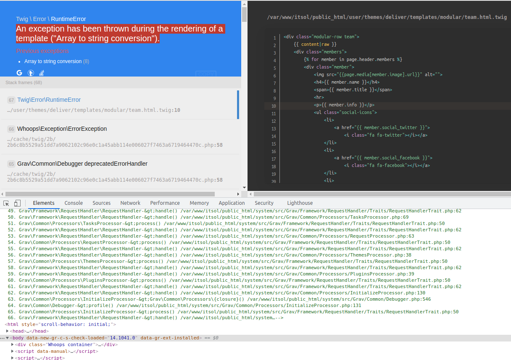Image resolution: width=511 pixels, height=360 pixels.
Task: Expand the div Whoops container node
Action: pos(13,344)
